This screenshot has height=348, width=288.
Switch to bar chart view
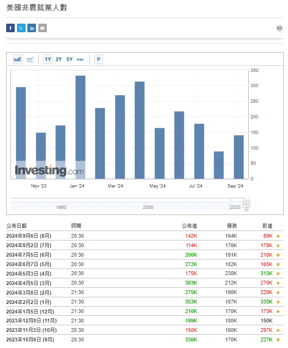coord(17,59)
